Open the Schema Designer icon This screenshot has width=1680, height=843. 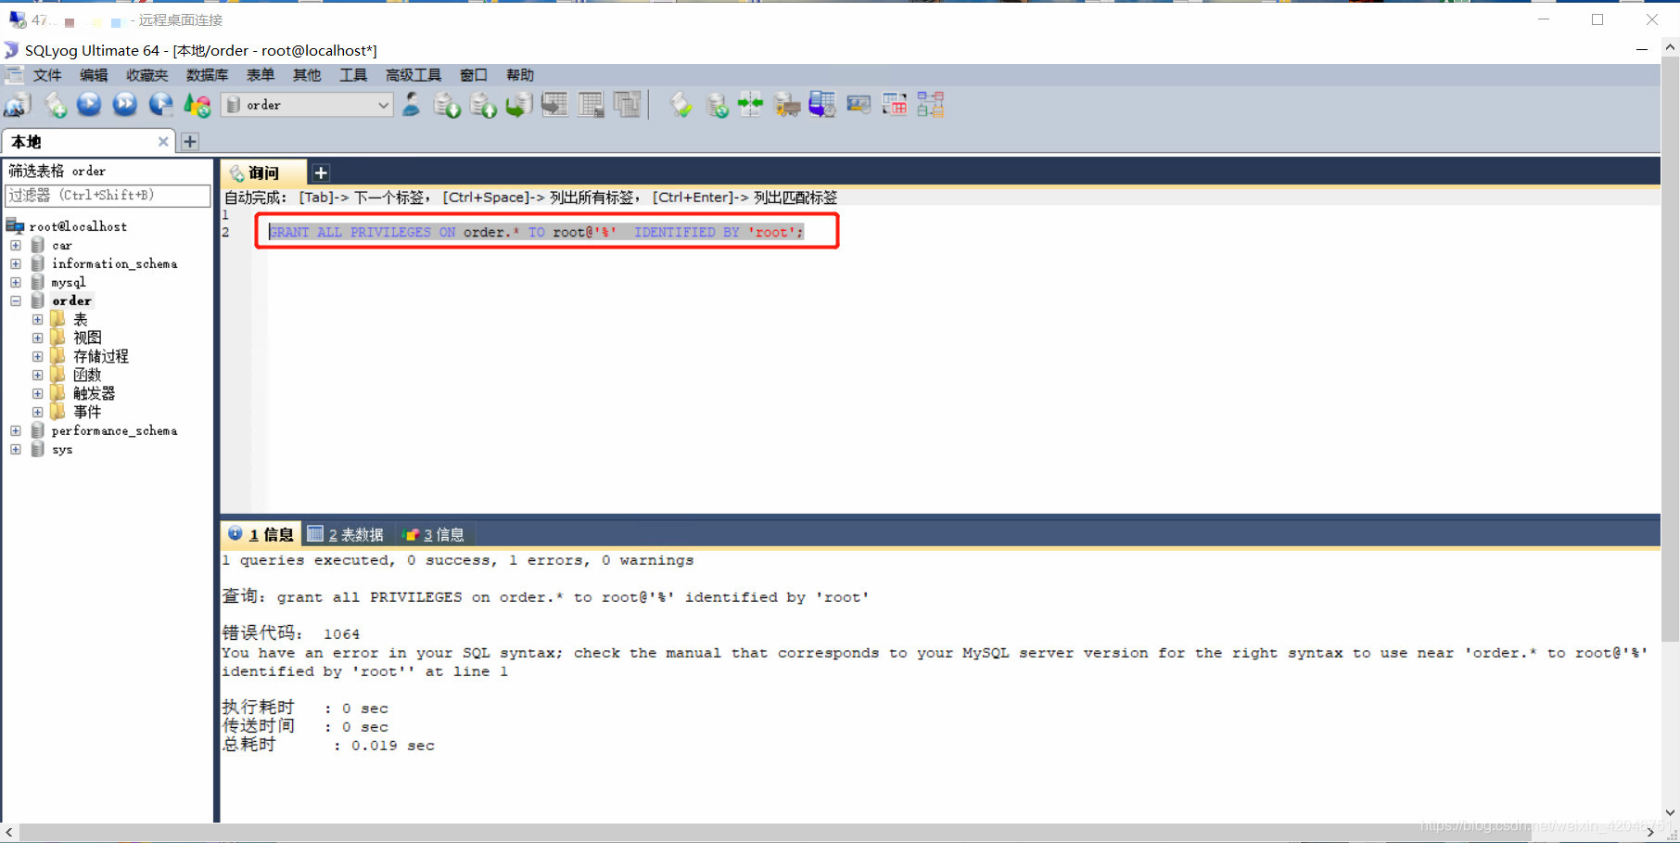[931, 105]
